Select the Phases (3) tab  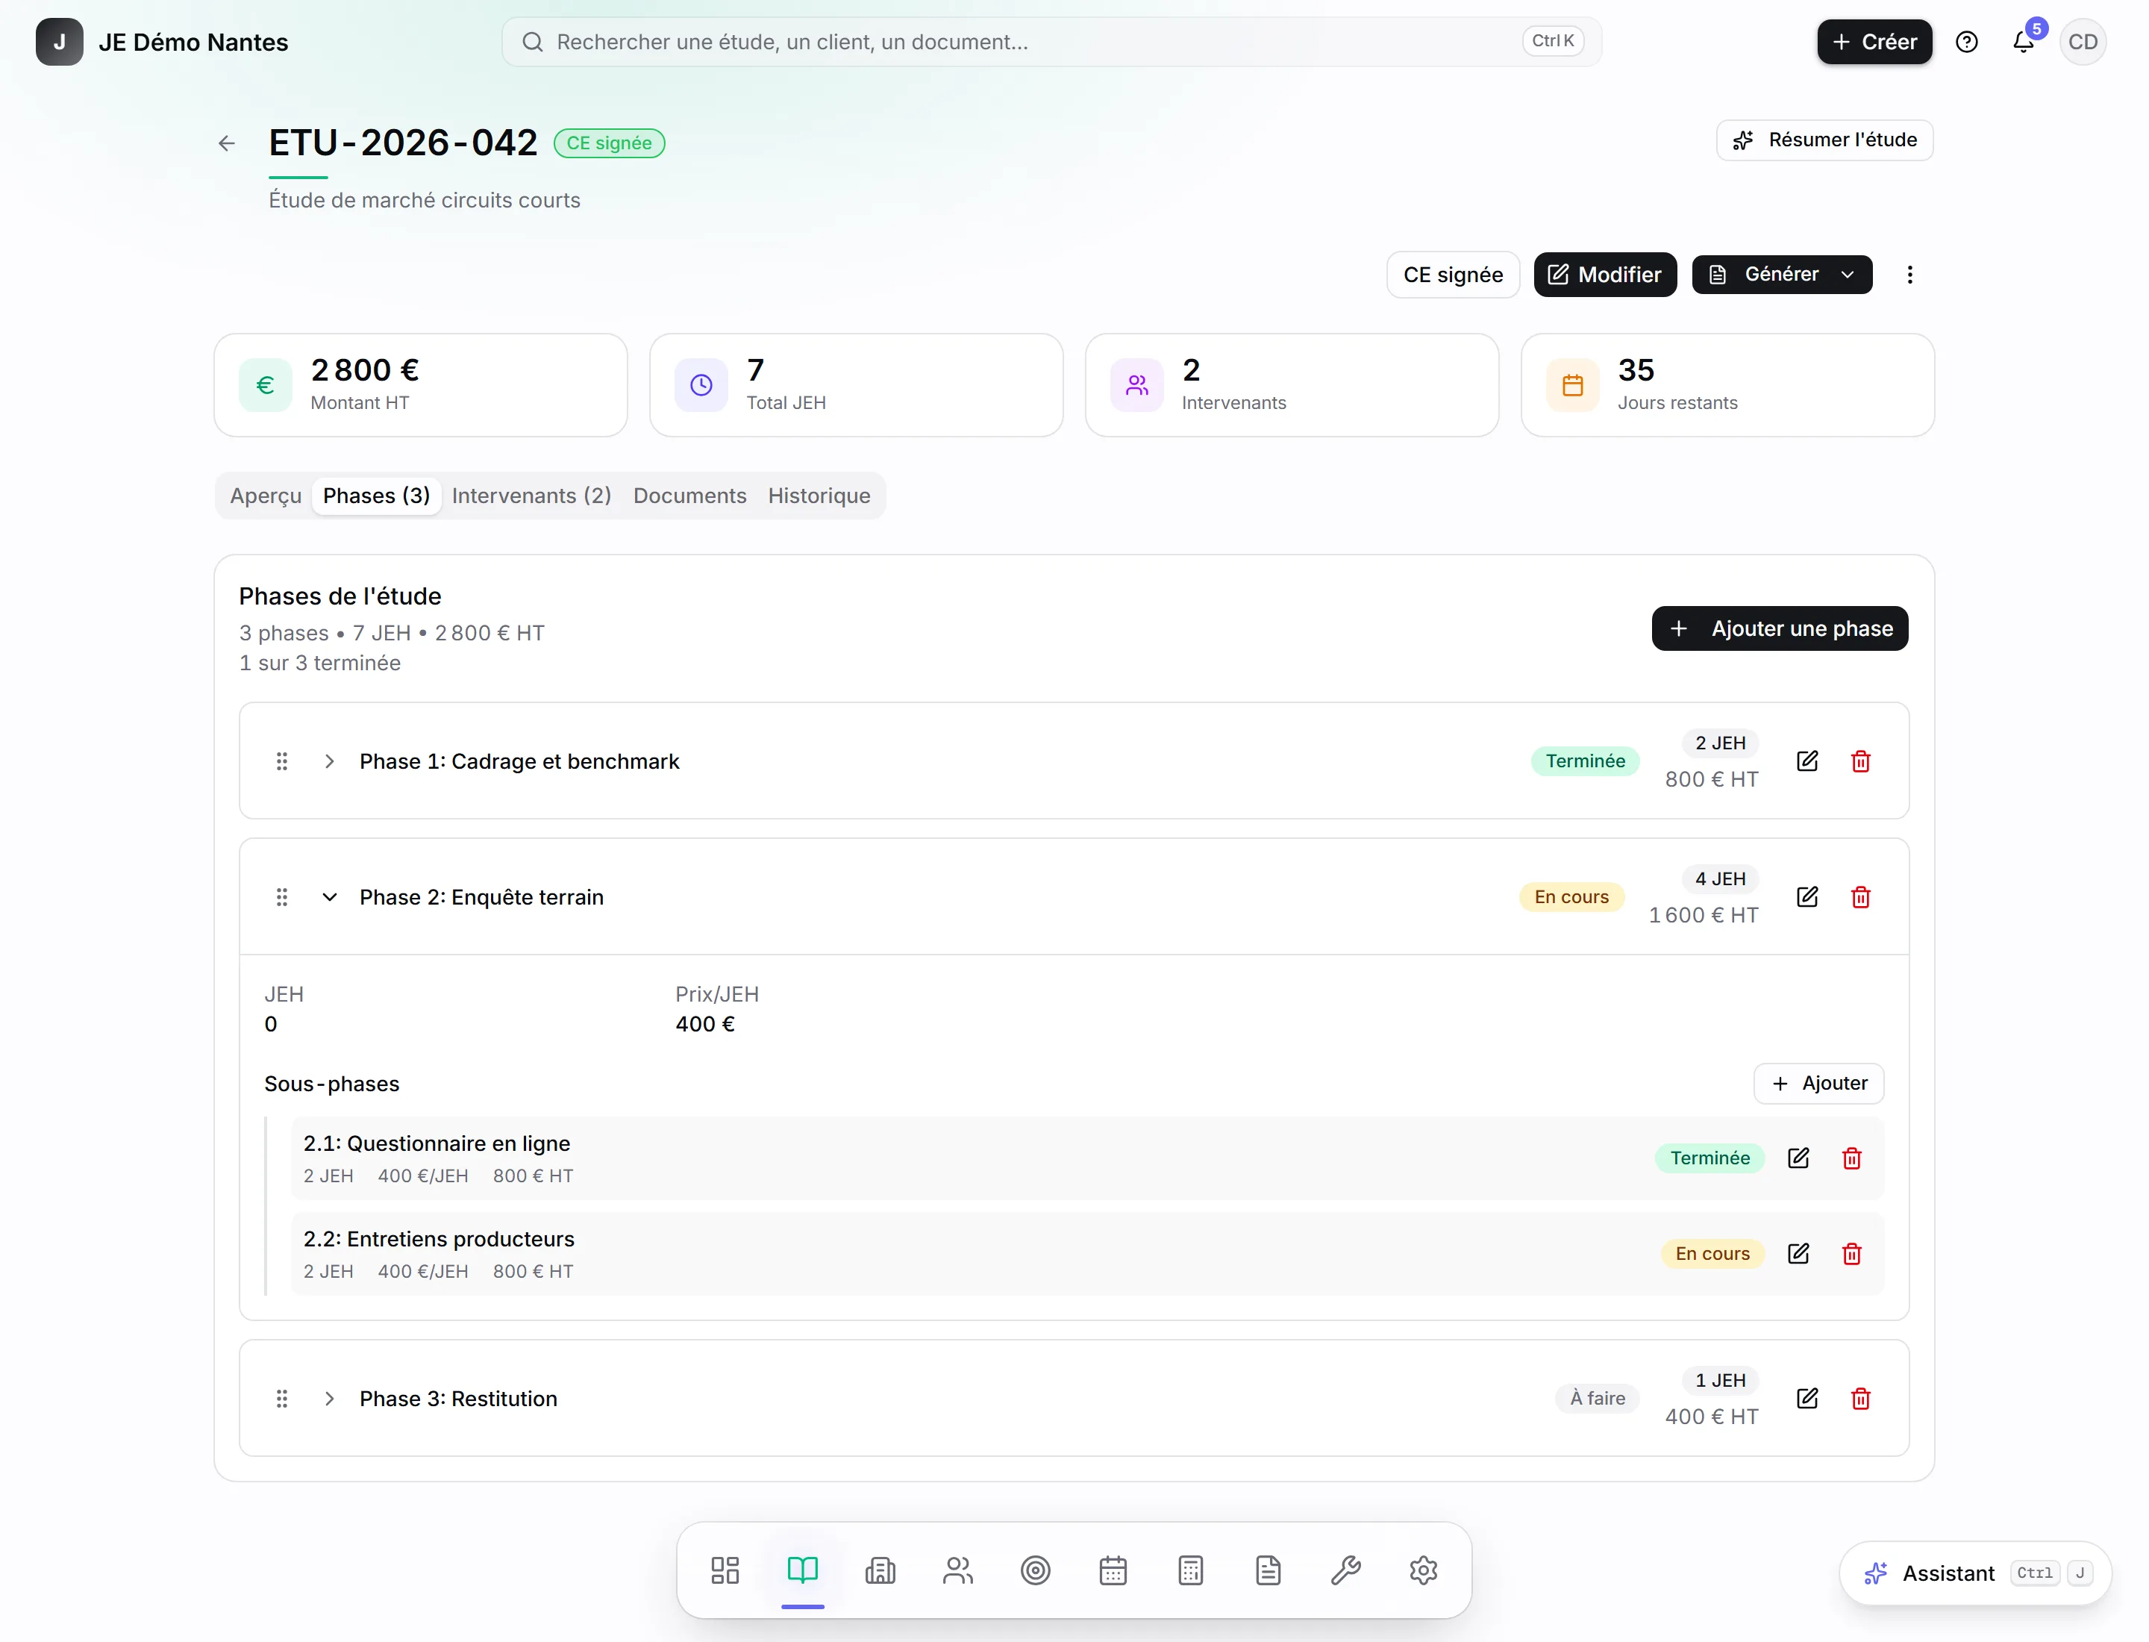pos(376,496)
